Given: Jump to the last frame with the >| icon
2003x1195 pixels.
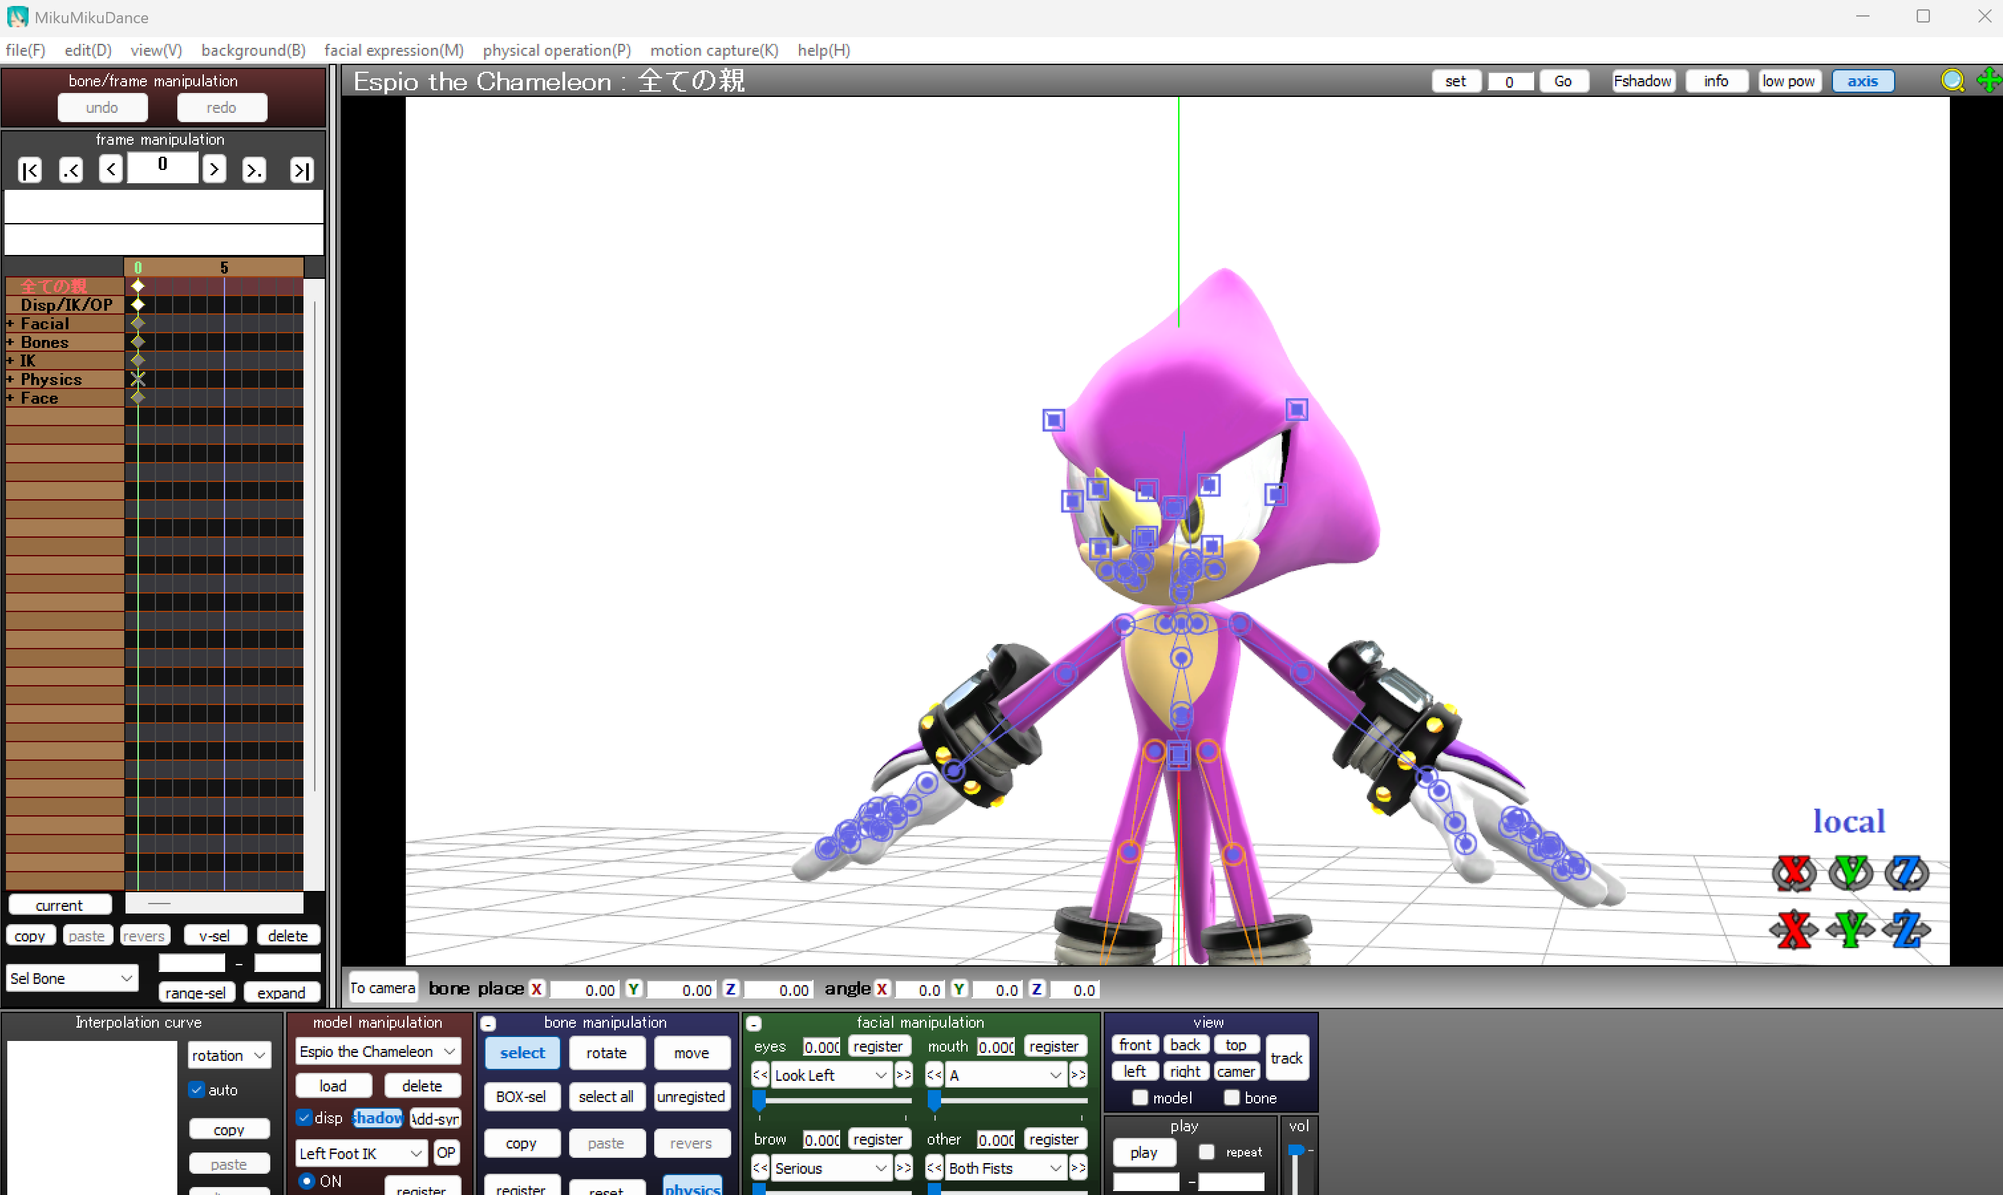Looking at the screenshot, I should [x=302, y=170].
